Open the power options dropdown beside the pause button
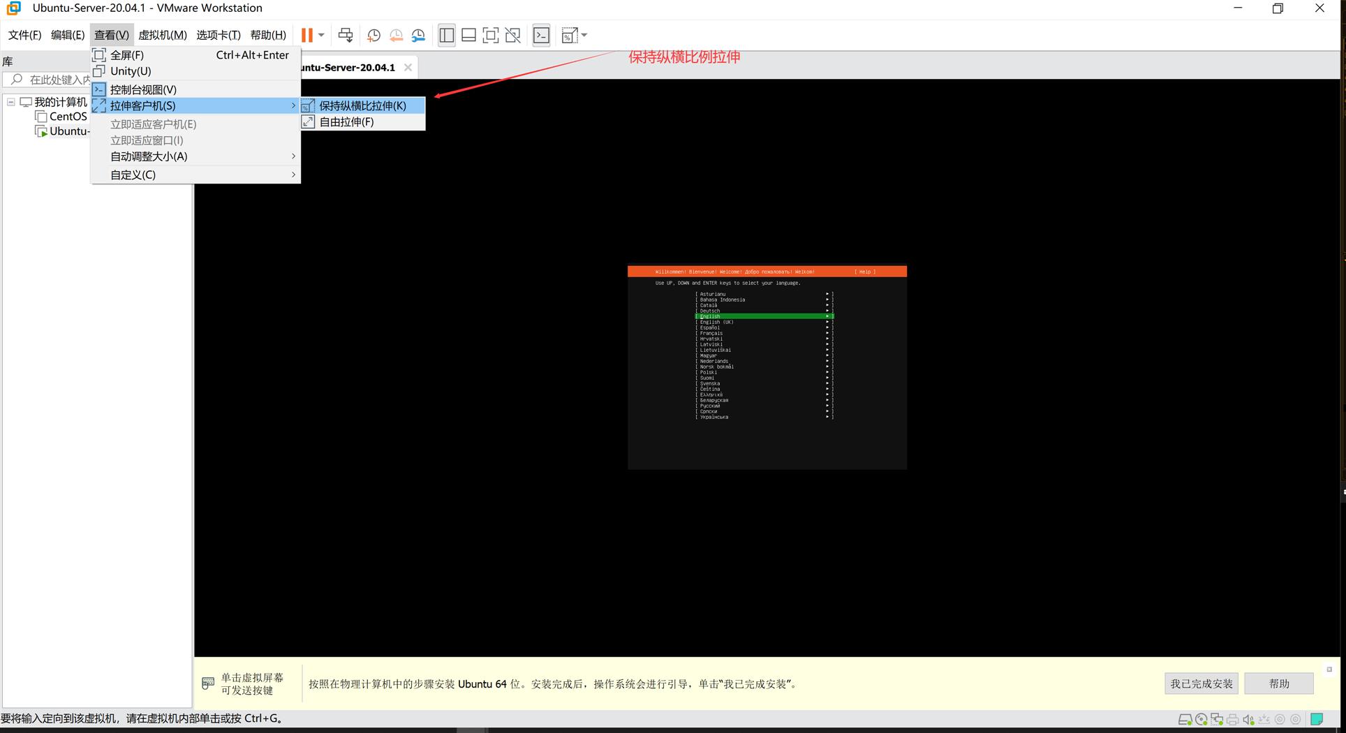The width and height of the screenshot is (1346, 733). pos(321,35)
